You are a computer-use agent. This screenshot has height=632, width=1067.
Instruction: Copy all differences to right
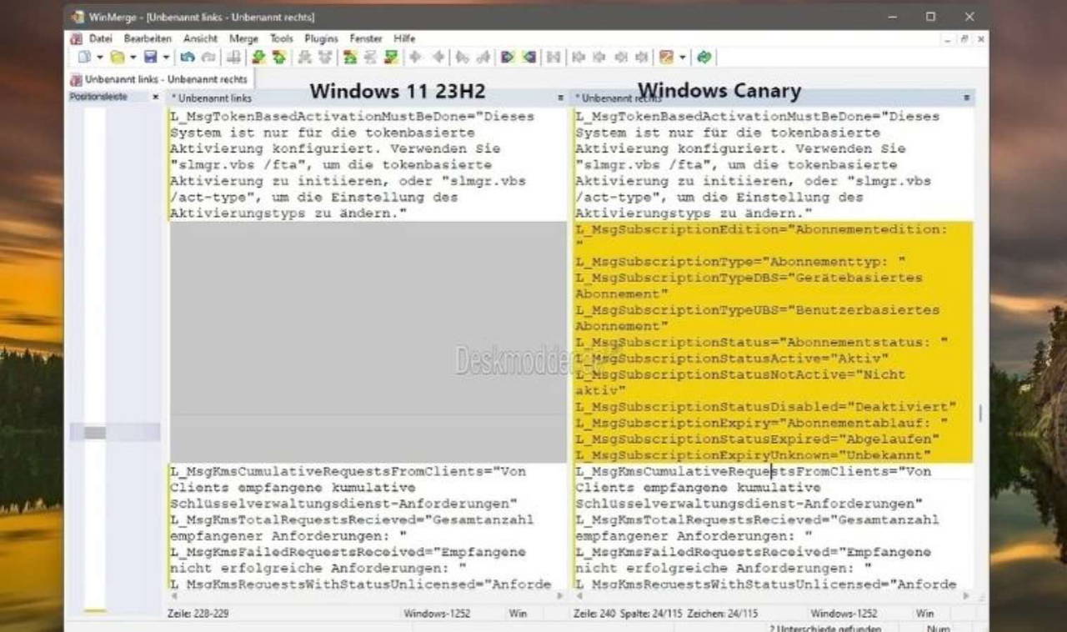(507, 58)
